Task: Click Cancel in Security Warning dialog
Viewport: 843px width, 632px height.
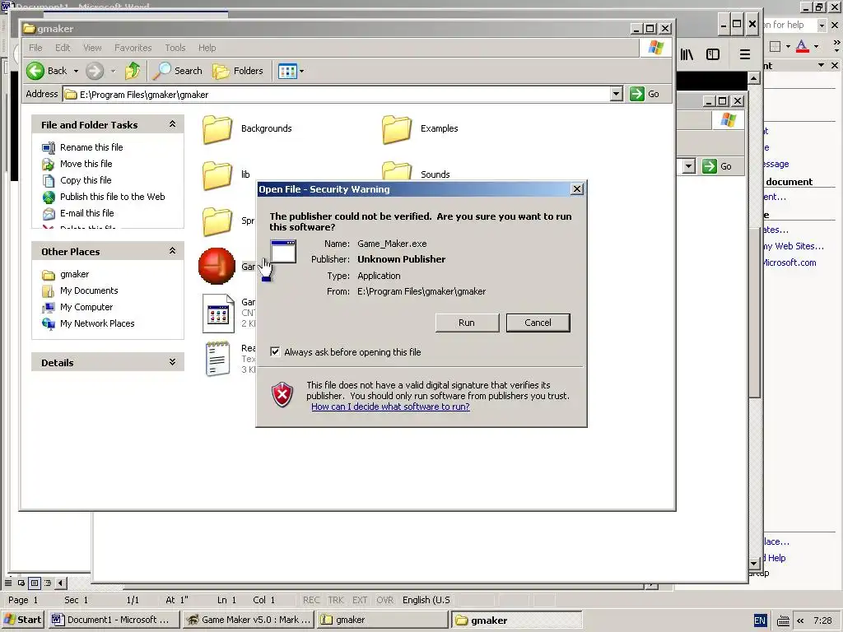Action: [x=538, y=323]
